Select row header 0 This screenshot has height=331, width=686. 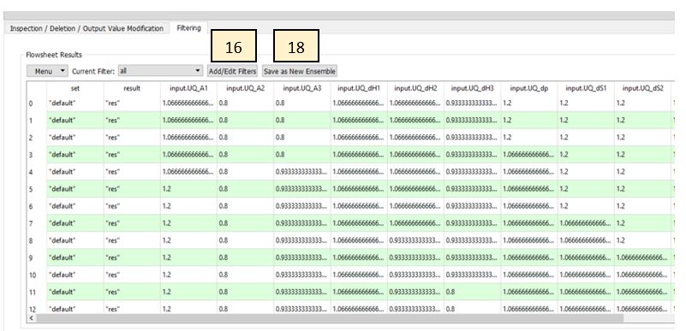(x=37, y=103)
